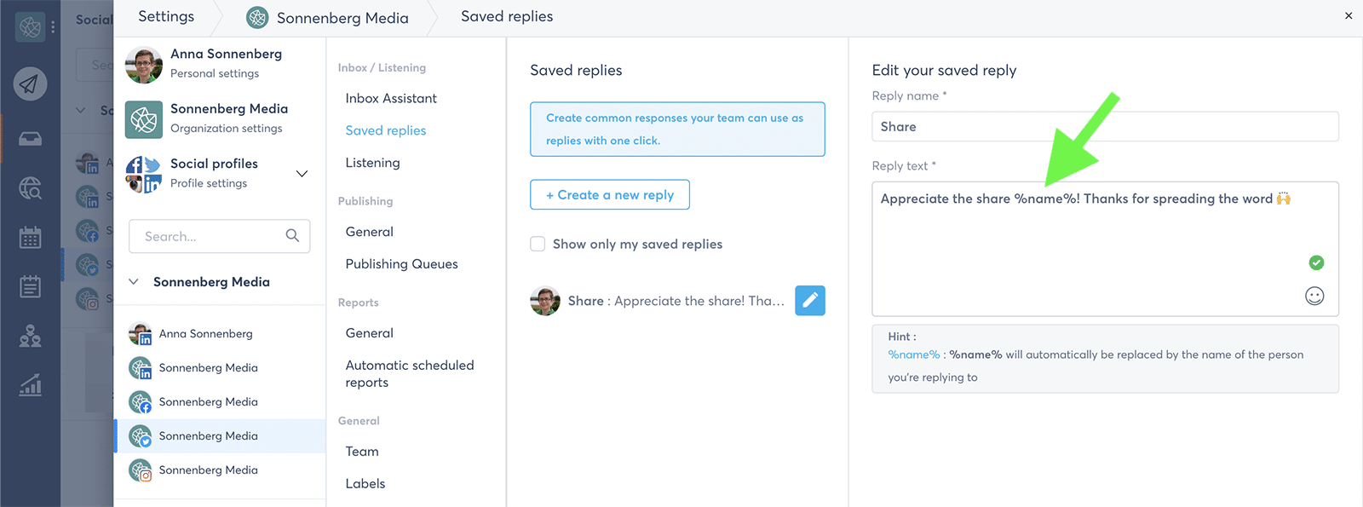Expand the Social profiles dropdown chevron
The width and height of the screenshot is (1363, 507).
302,173
